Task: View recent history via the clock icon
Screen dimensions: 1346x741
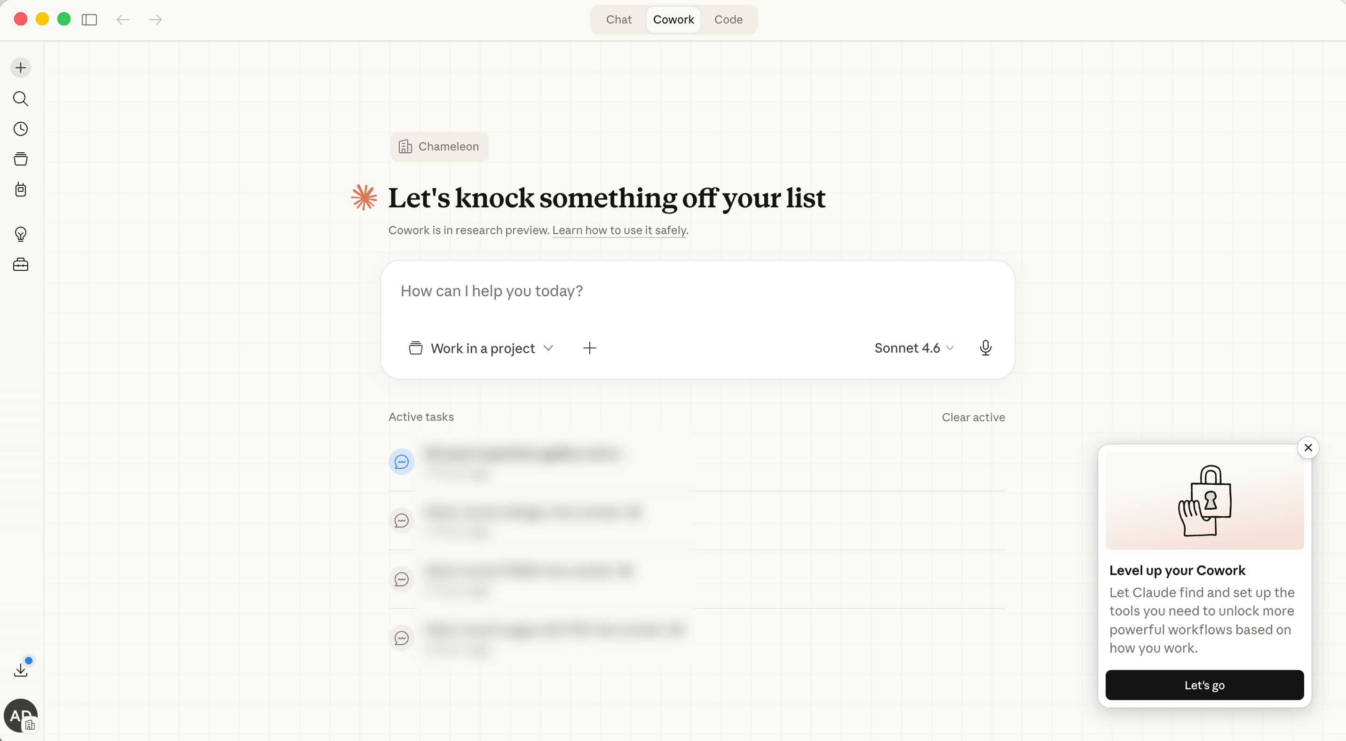Action: point(20,129)
